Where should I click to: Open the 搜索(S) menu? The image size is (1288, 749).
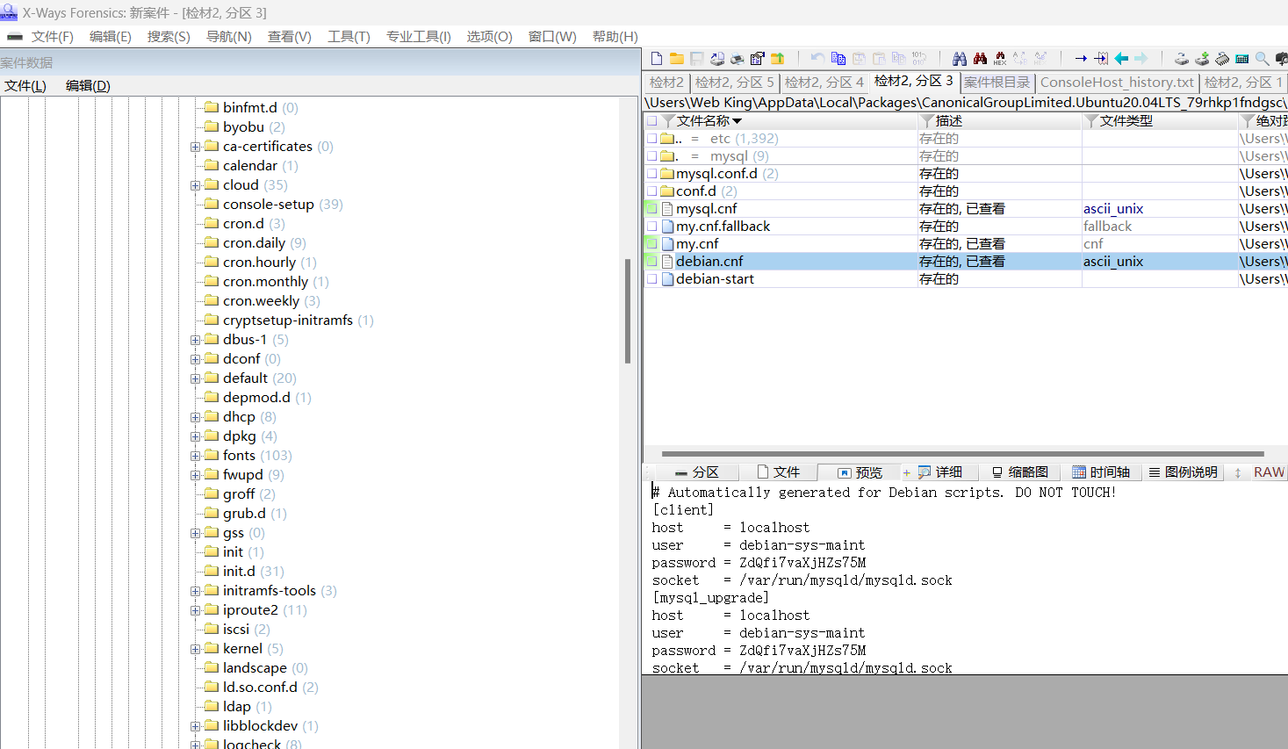click(169, 37)
